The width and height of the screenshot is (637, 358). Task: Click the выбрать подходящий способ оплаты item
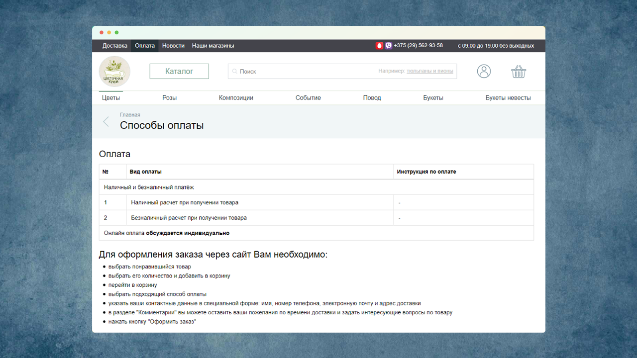point(157,294)
